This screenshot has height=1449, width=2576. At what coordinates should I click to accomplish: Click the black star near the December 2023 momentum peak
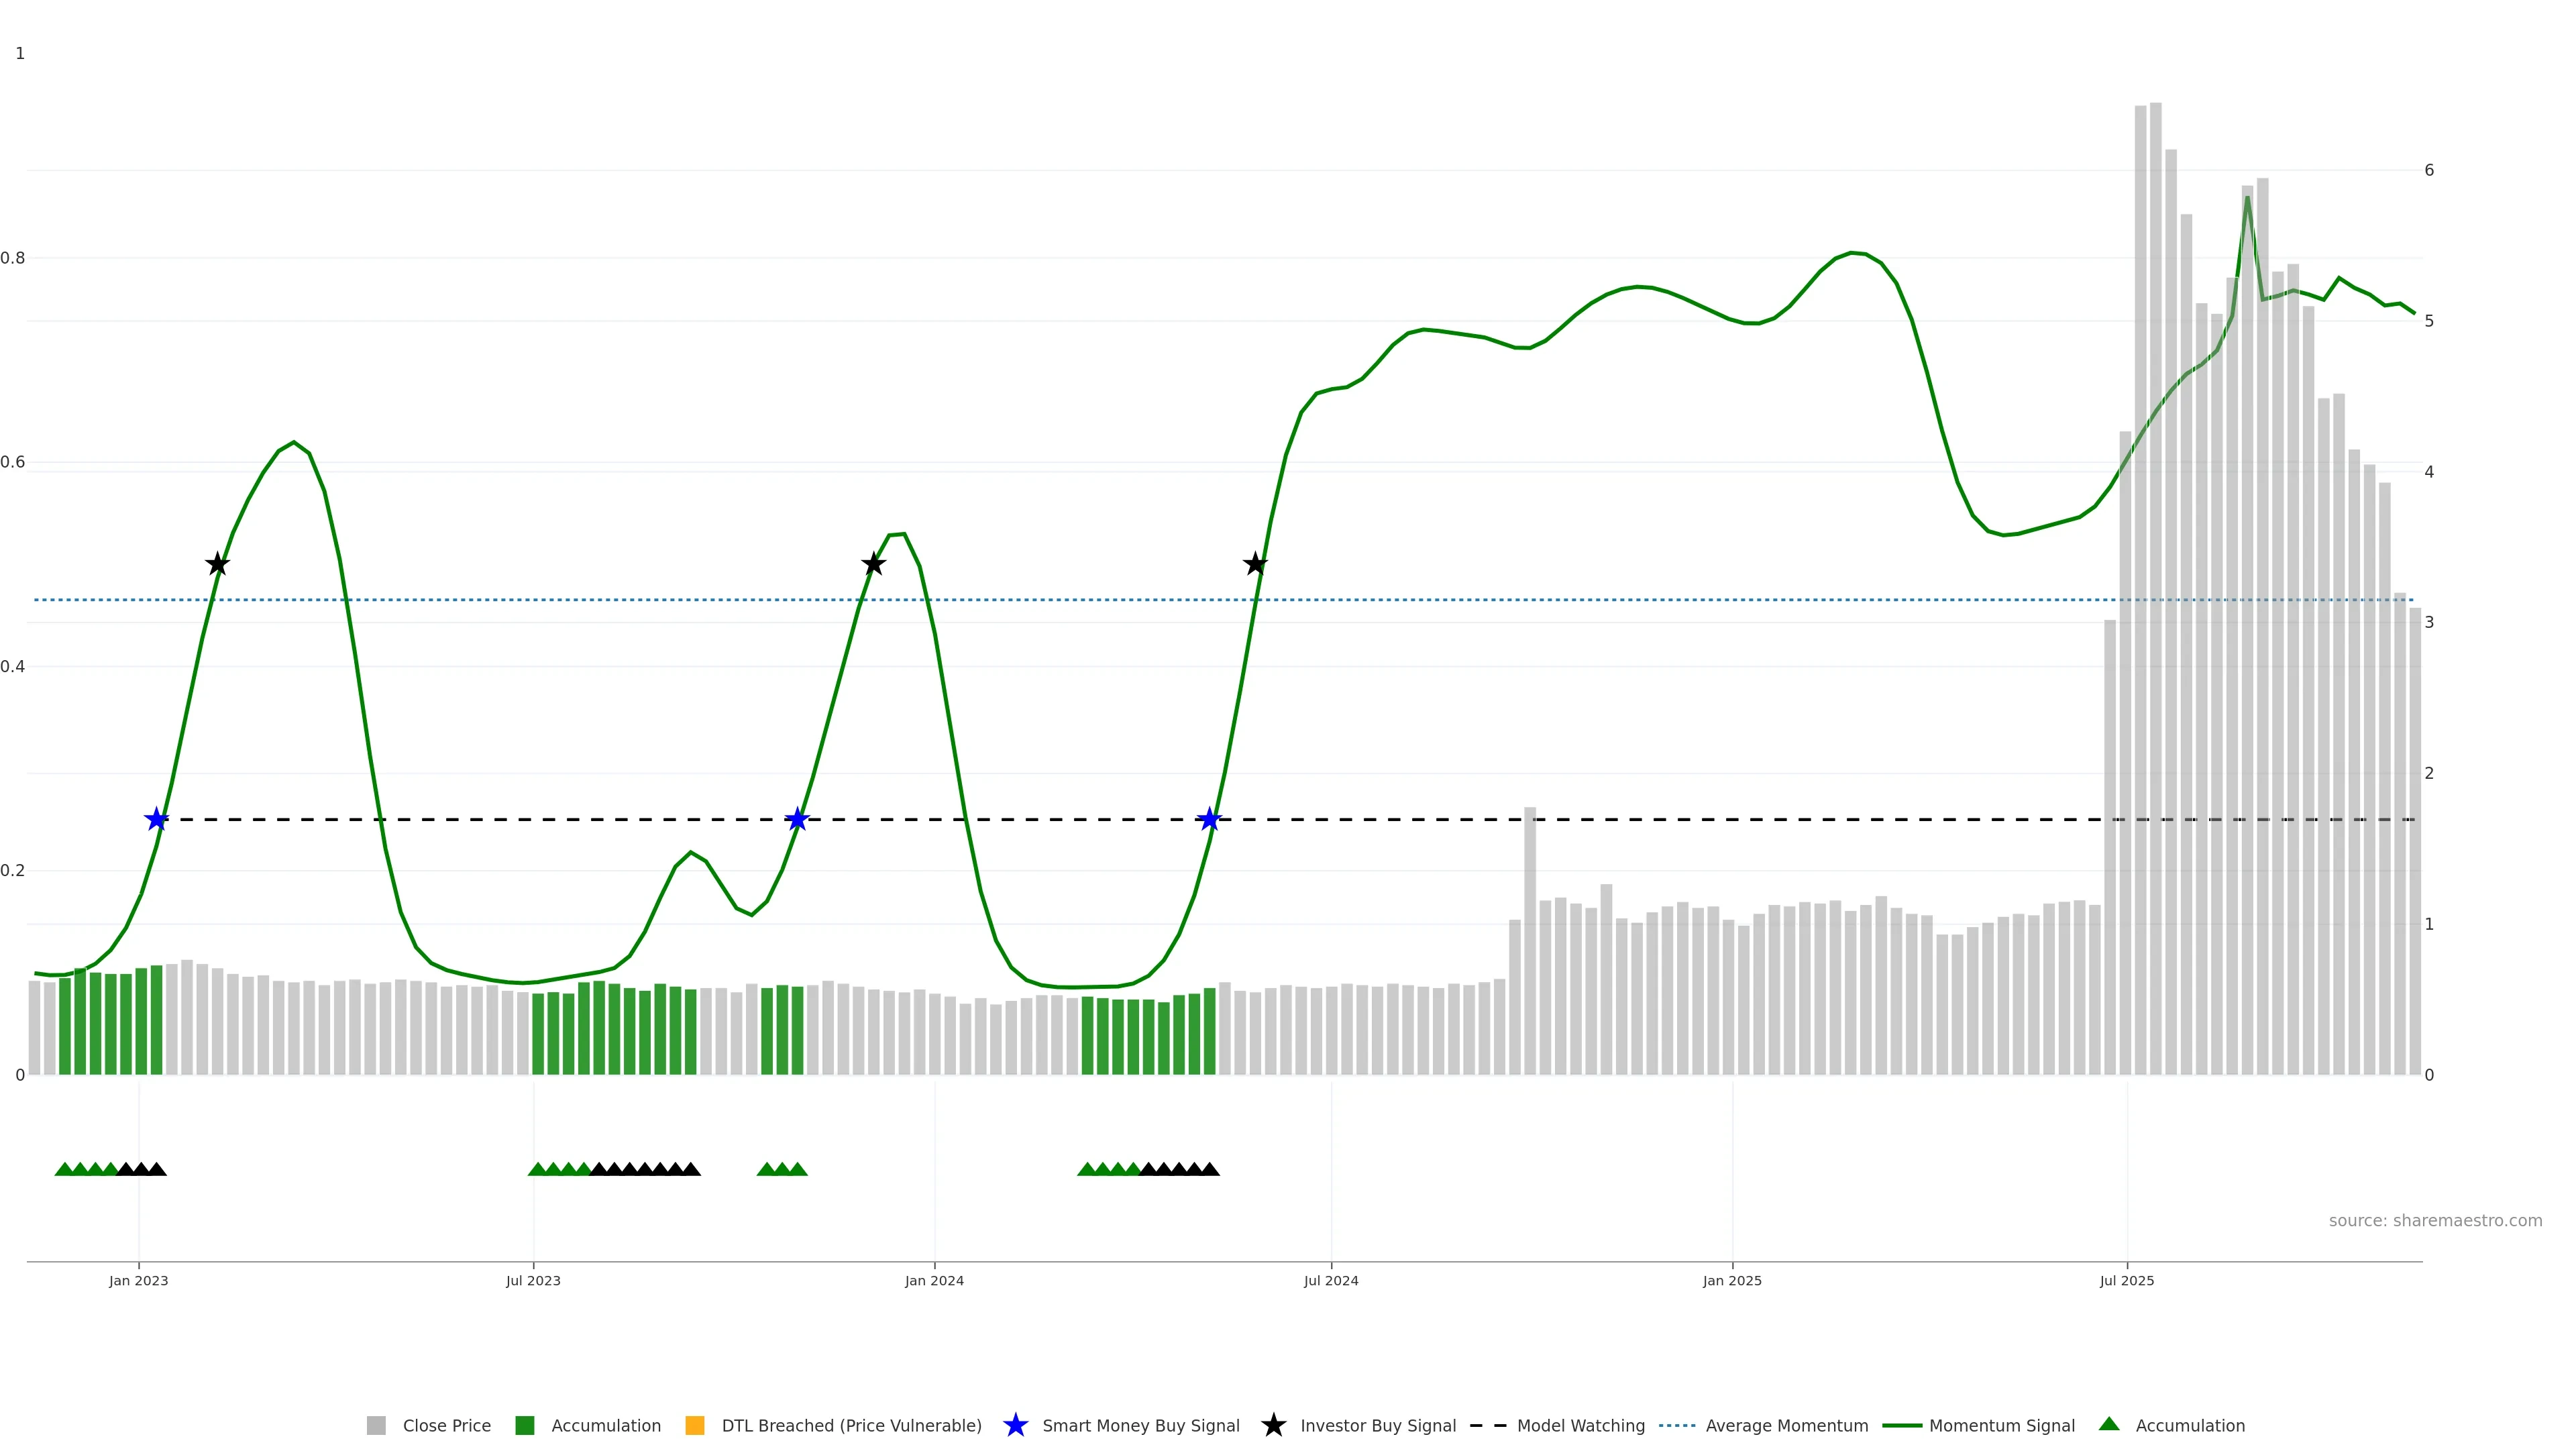[x=873, y=564]
